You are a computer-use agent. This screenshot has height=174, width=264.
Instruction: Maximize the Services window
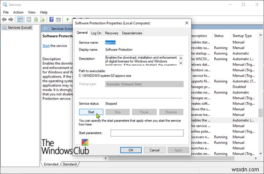[243, 4]
